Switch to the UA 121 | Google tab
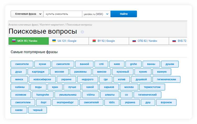Image resolution: width=197 pixels, height=124 pixels. pos(69,41)
